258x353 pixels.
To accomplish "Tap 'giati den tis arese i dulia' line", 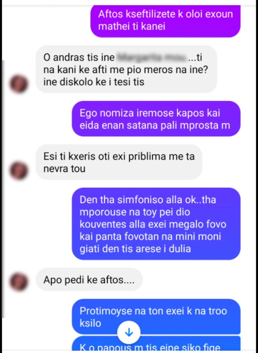I will (x=135, y=249).
